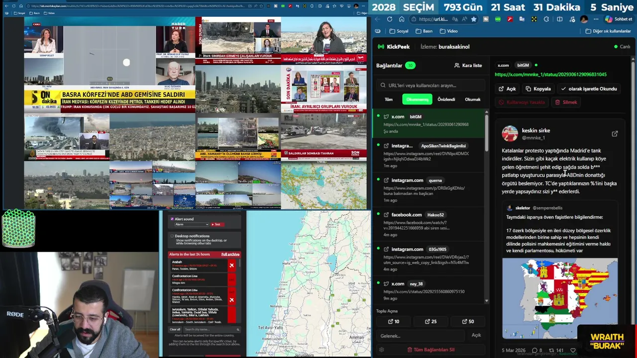Select instagram link from querna
637x358 pixels.
click(x=428, y=189)
